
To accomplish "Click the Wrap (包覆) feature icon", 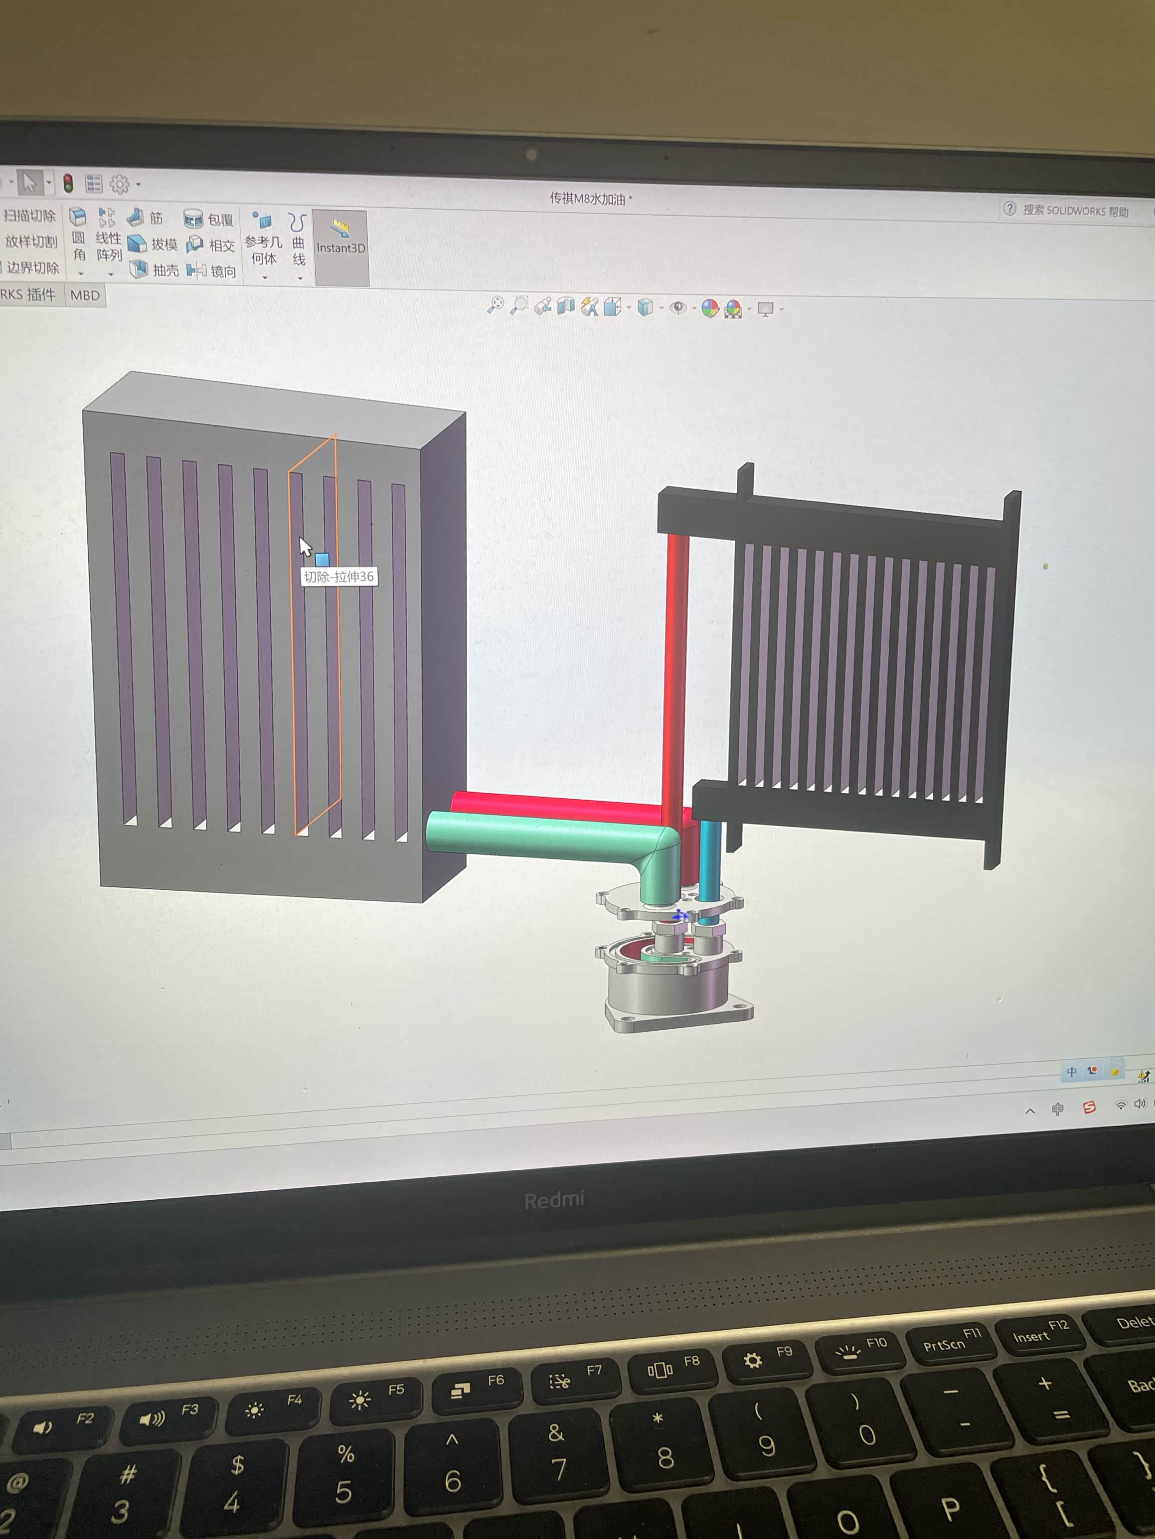I will click(193, 219).
